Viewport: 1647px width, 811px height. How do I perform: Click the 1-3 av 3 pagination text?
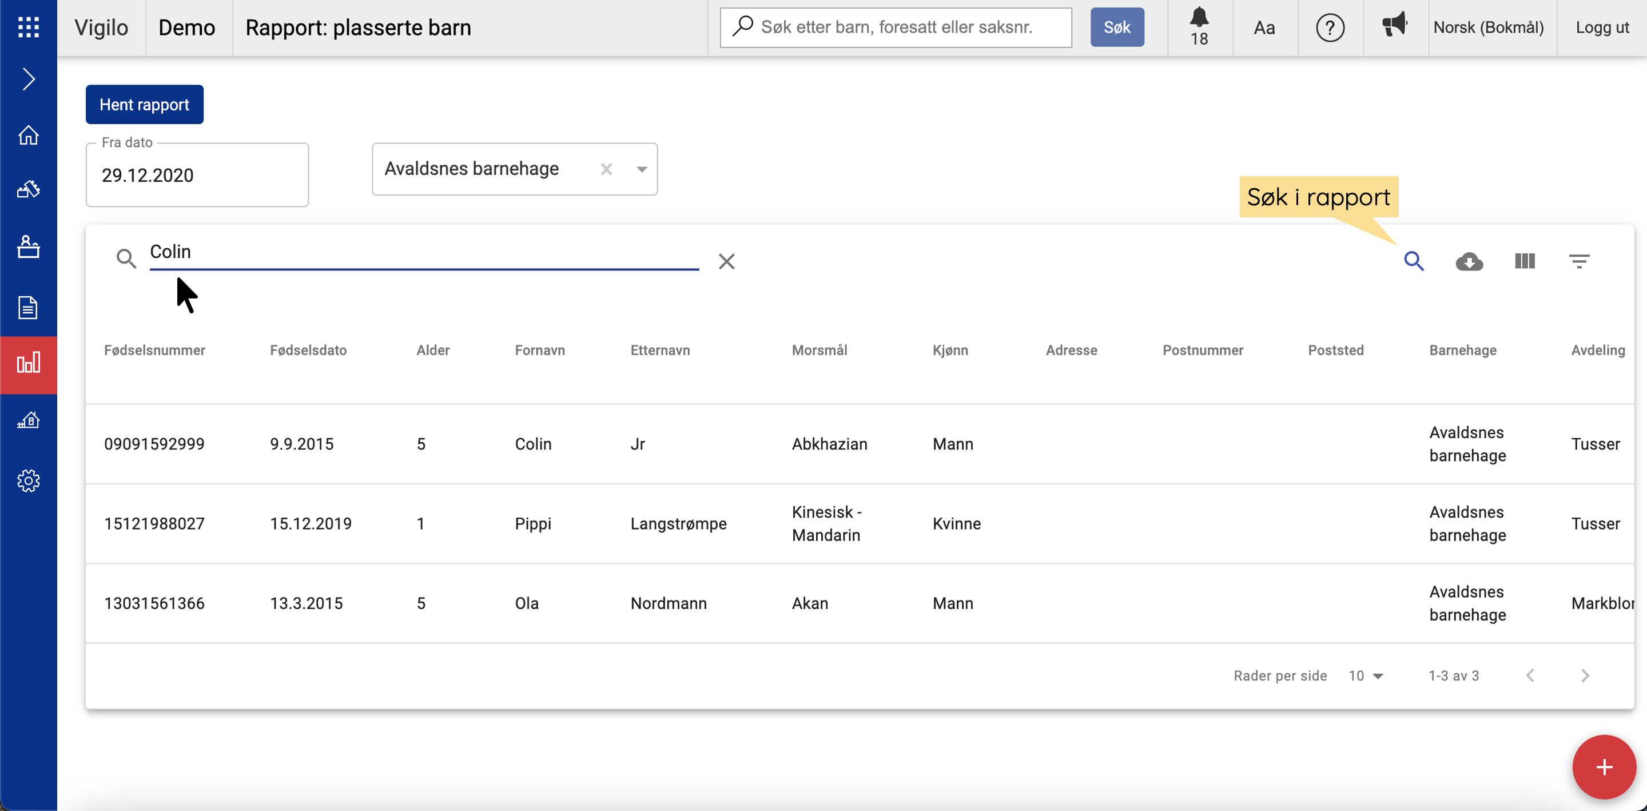(x=1454, y=675)
